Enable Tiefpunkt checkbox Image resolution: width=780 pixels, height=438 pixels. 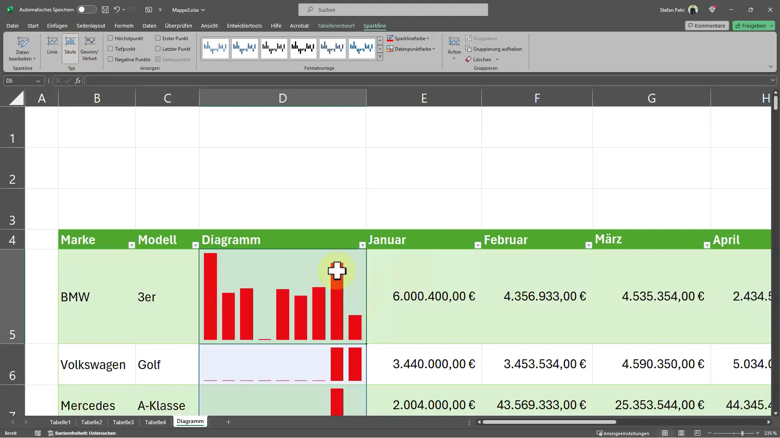[110, 49]
